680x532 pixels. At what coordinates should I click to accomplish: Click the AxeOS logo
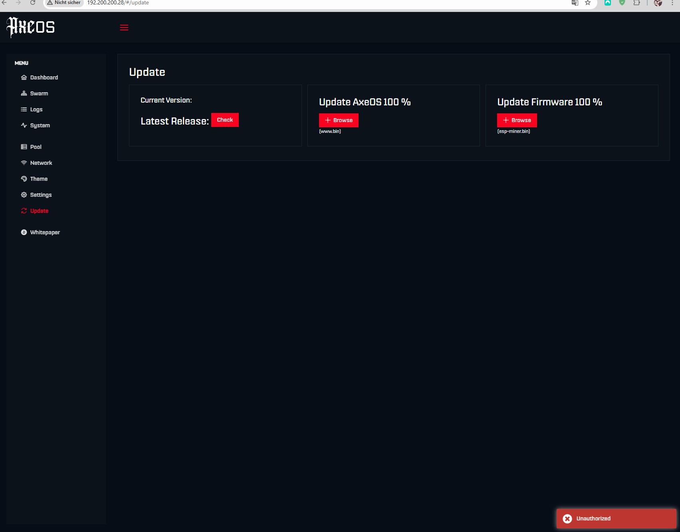[30, 27]
